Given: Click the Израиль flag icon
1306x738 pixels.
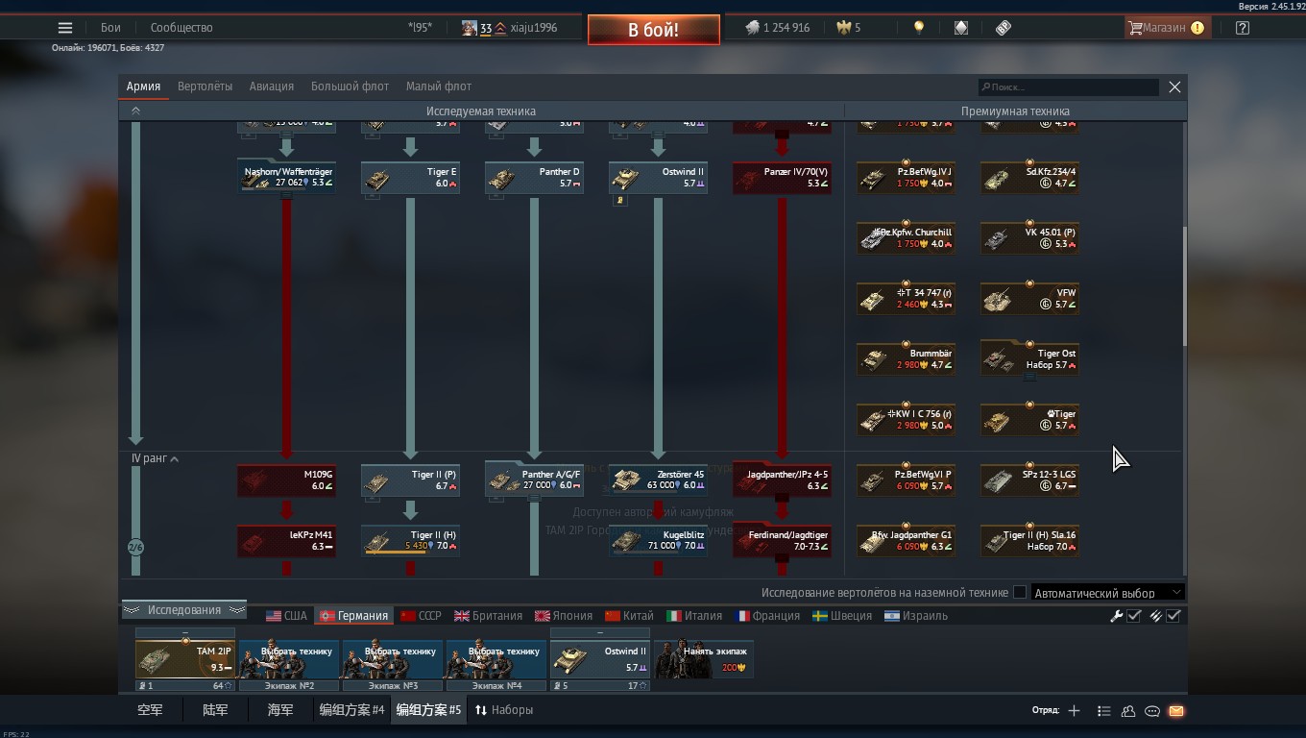Looking at the screenshot, I should click(x=892, y=616).
